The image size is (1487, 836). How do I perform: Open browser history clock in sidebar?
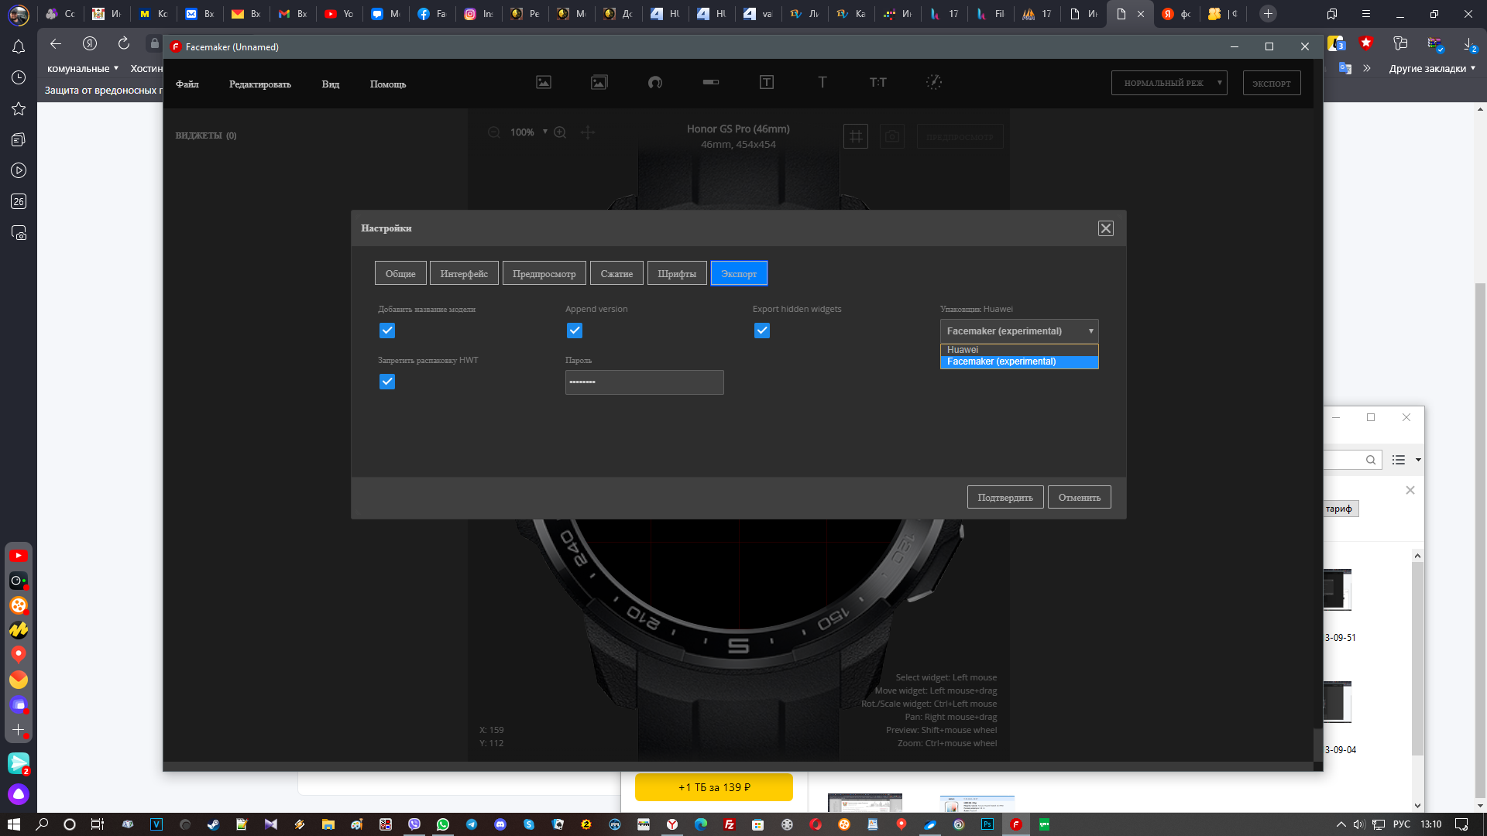19,77
